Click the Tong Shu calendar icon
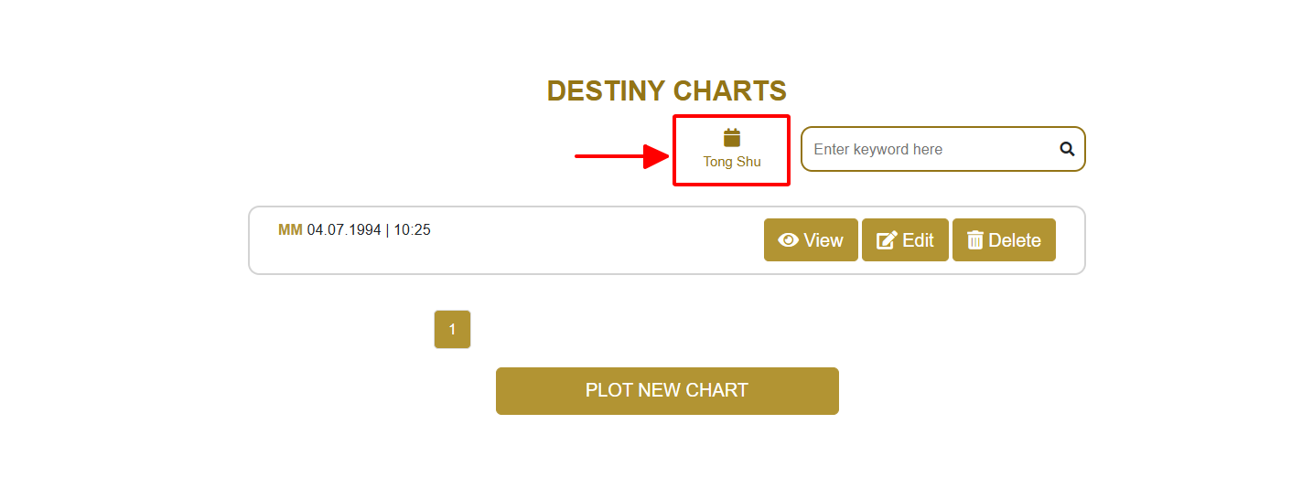This screenshot has height=477, width=1313. 731,138
